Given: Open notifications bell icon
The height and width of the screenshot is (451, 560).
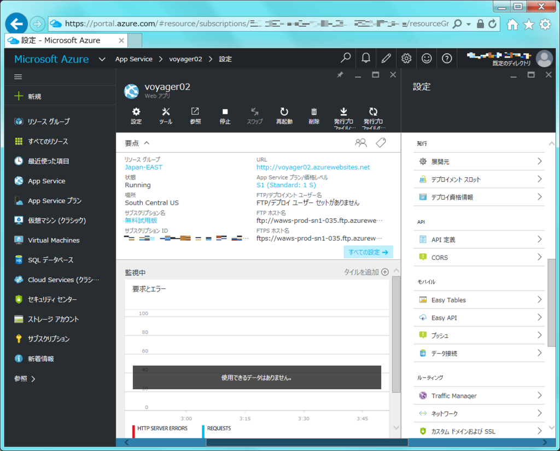Looking at the screenshot, I should [x=366, y=58].
